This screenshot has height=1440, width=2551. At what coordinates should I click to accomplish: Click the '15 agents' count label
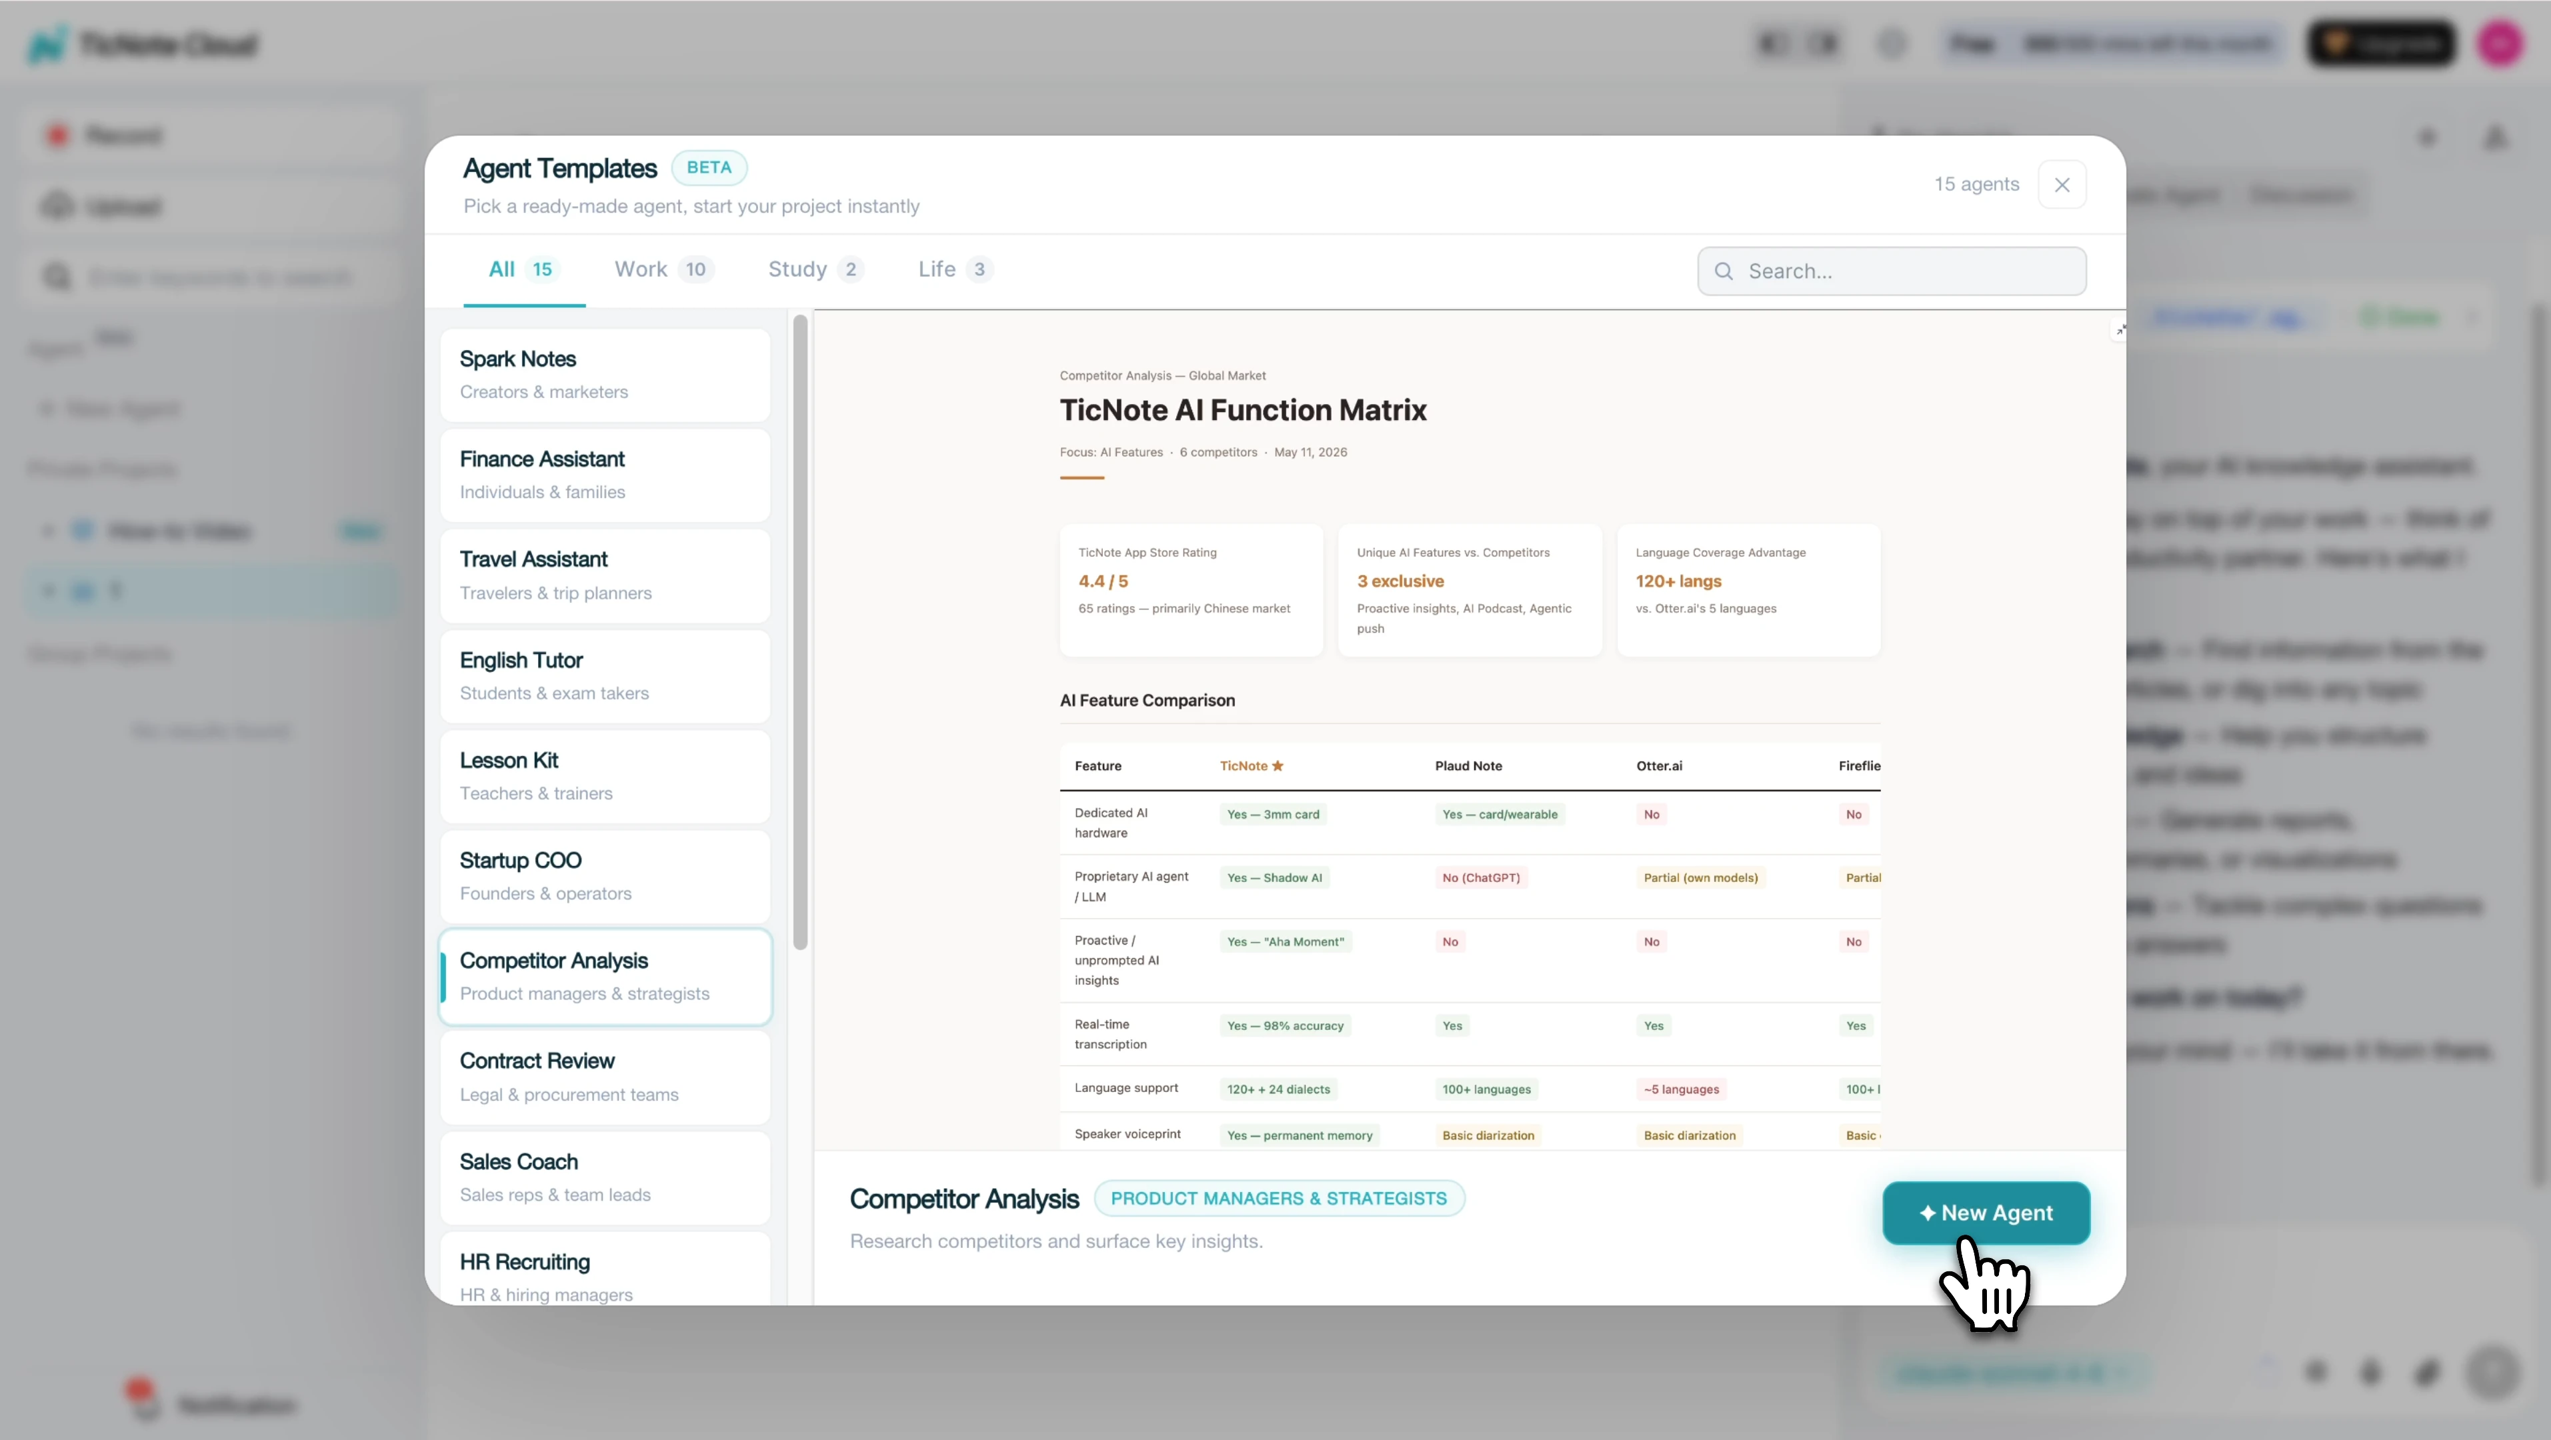1977,184
